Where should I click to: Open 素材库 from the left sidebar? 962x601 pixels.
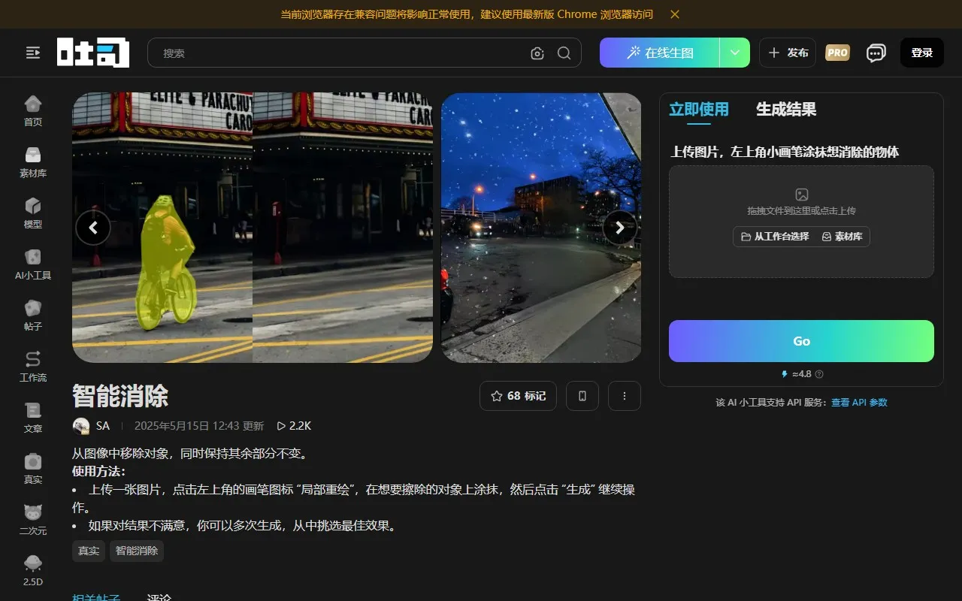(32, 162)
